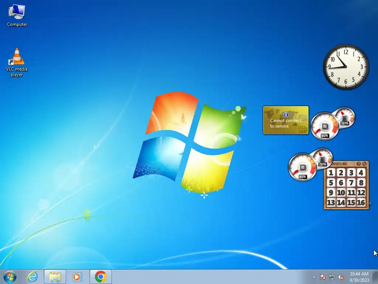Show the picture via puzzle help icon
Image resolution: width=378 pixels, height=284 pixels.
(x=358, y=164)
